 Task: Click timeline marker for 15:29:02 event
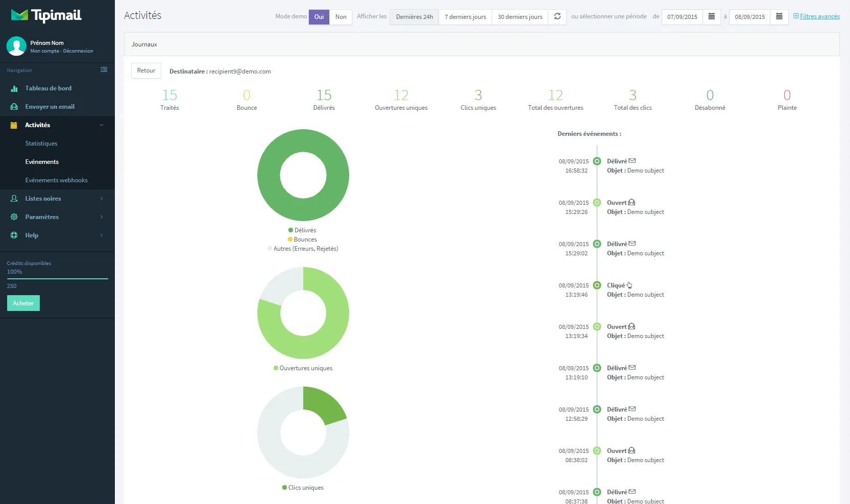coord(597,244)
